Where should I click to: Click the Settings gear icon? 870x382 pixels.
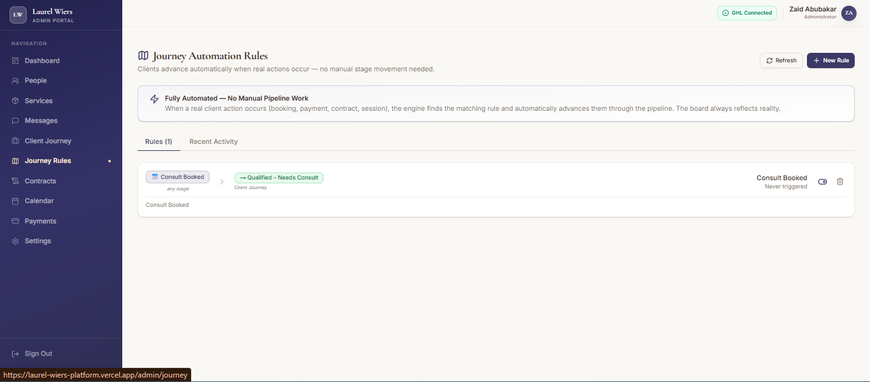15,241
